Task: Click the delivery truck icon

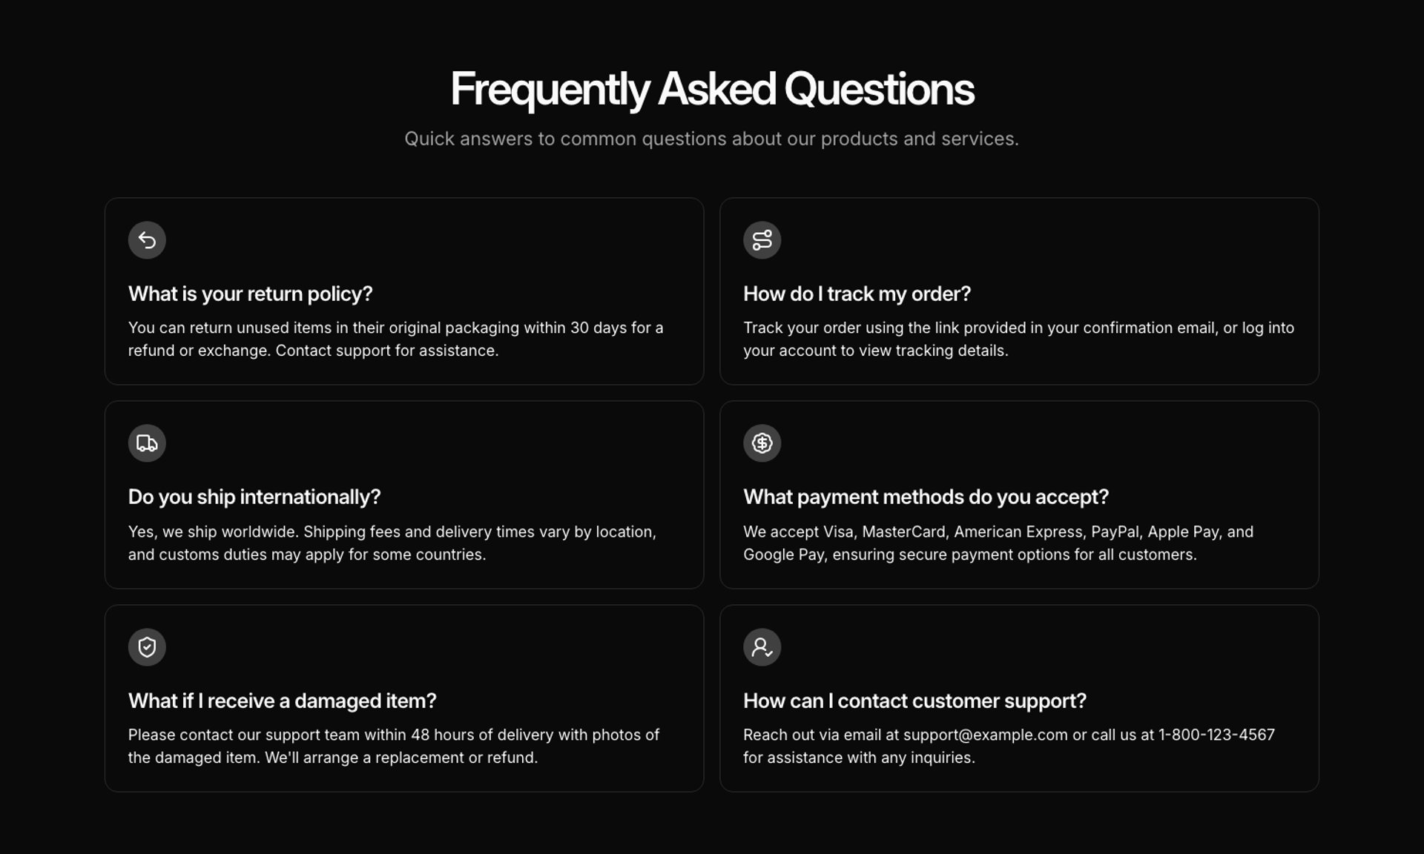Action: tap(147, 443)
